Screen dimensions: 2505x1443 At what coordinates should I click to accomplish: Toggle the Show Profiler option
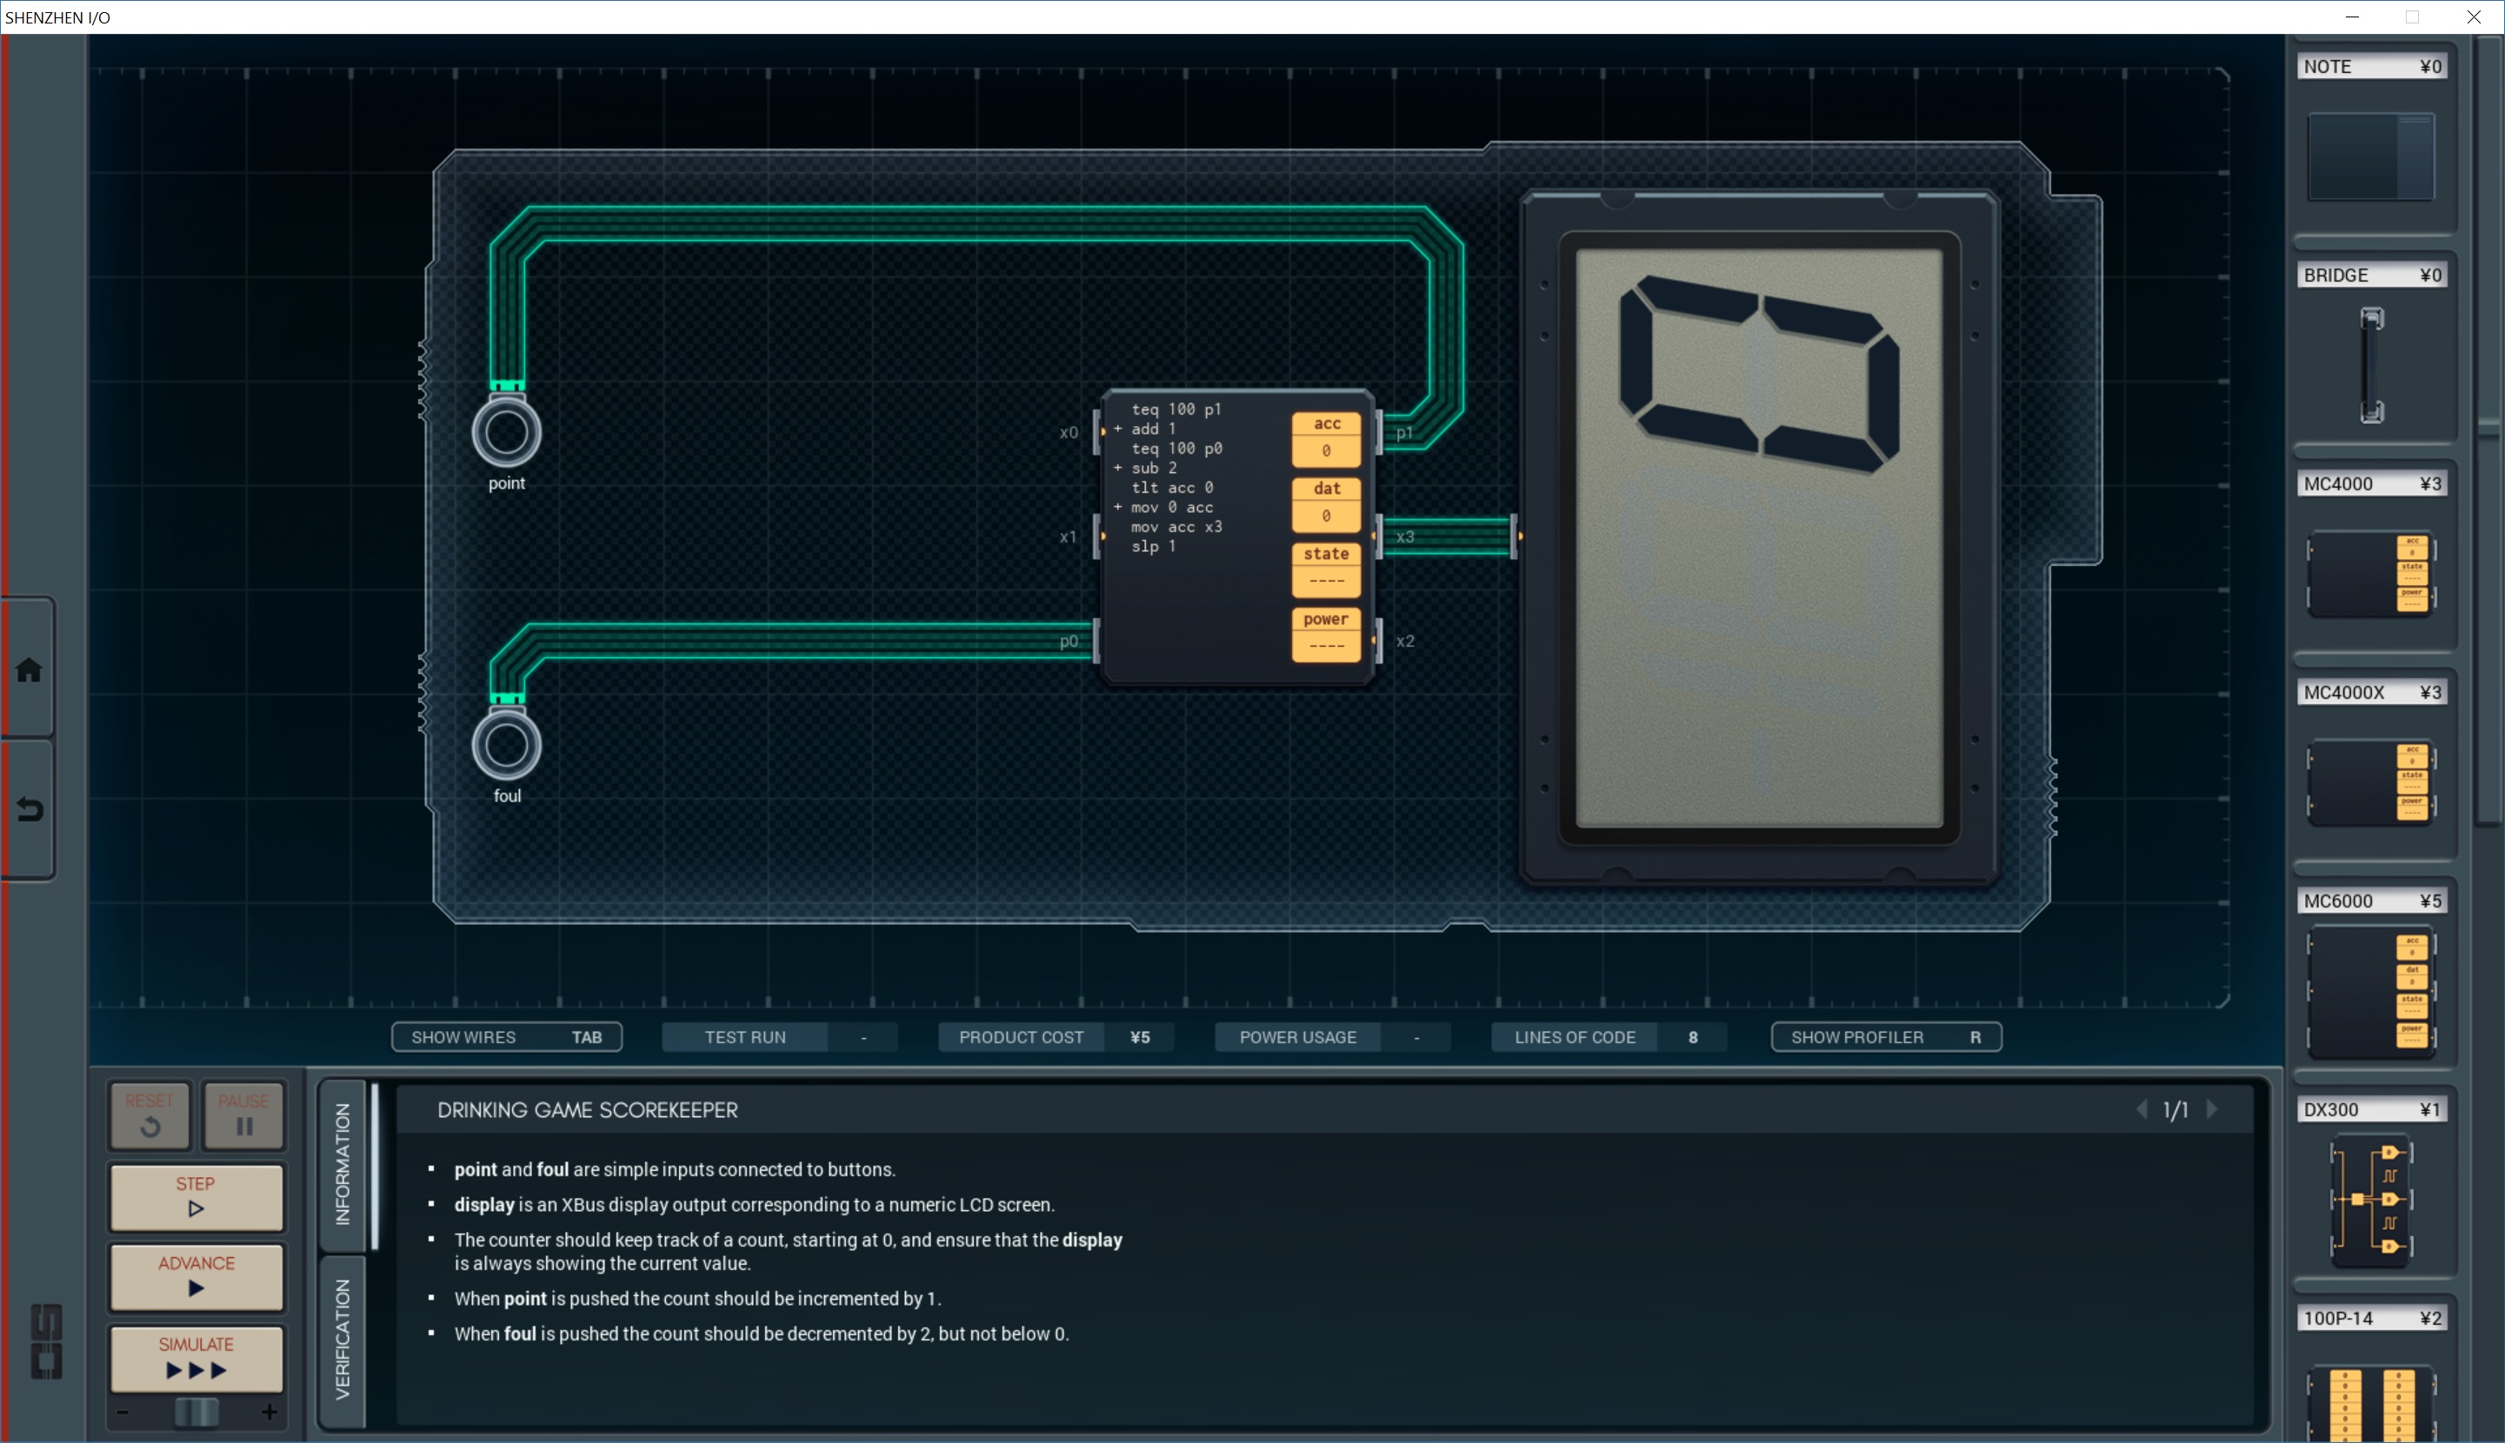coord(1885,1037)
